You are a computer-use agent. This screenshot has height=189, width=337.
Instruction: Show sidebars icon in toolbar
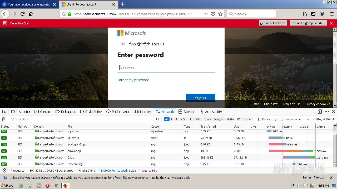(313, 14)
